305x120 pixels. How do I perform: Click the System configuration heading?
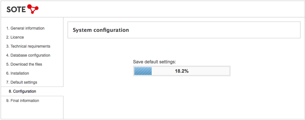point(101,30)
